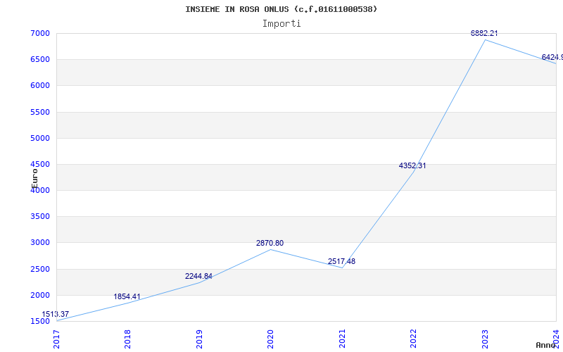Click the 2500 y-axis value
Screen dimensions: 563x352
point(40,269)
